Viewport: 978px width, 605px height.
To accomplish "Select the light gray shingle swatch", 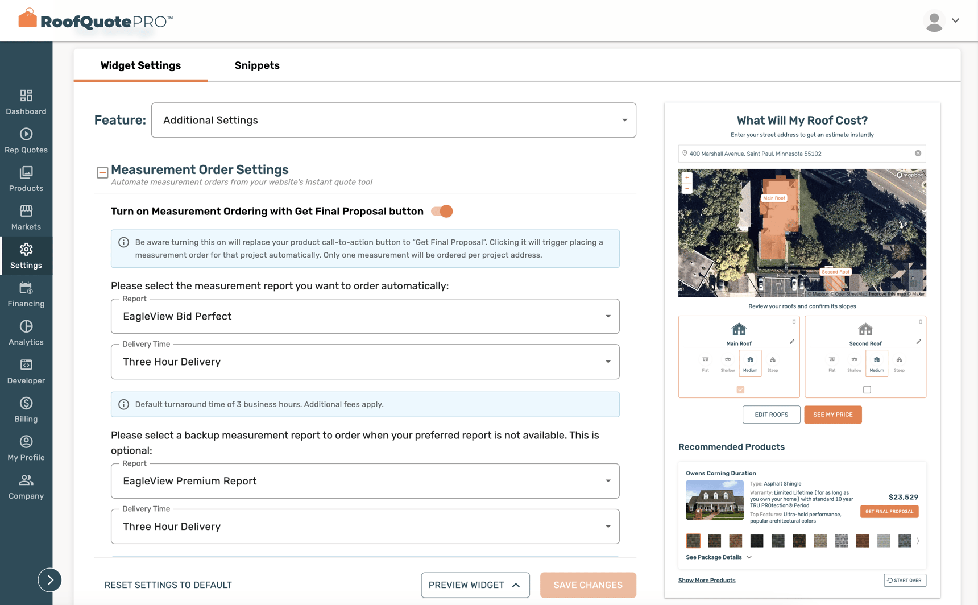I will point(884,541).
